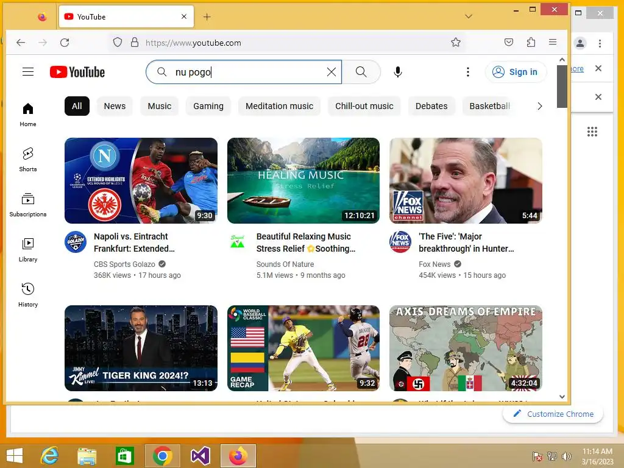Open Chrome three-dot menu in background window
The height and width of the screenshot is (468, 624).
tap(600, 43)
